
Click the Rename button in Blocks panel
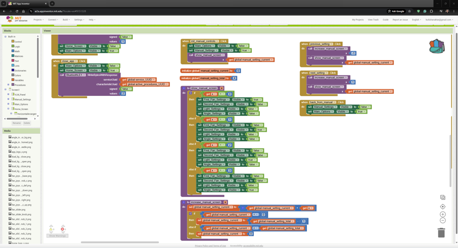(17, 123)
